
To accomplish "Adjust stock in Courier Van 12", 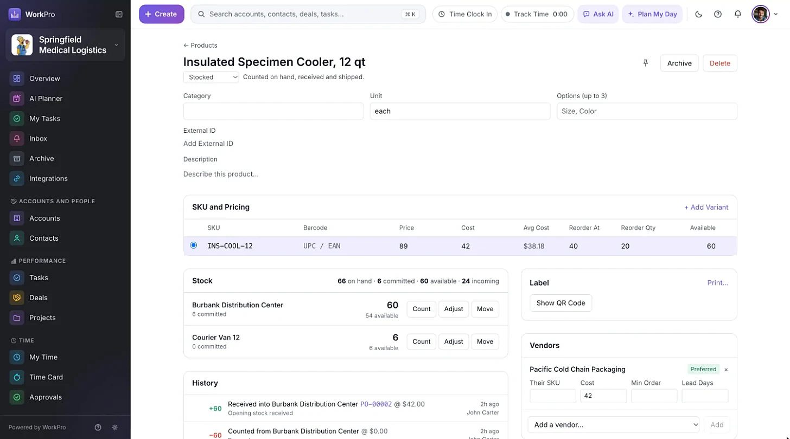I will tap(454, 341).
